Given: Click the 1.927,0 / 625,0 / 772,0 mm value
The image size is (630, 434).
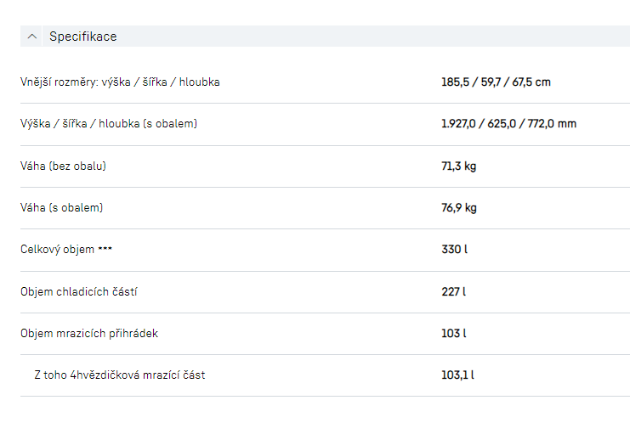Looking at the screenshot, I should tap(508, 124).
